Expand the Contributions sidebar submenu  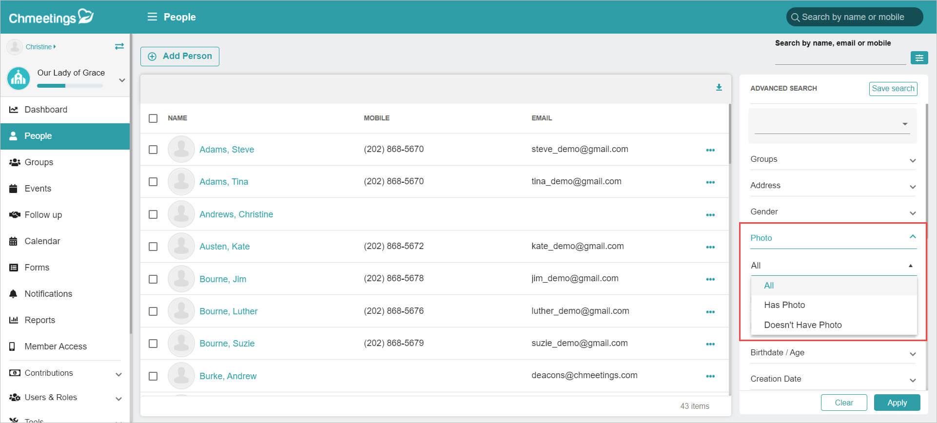pyautogui.click(x=118, y=374)
